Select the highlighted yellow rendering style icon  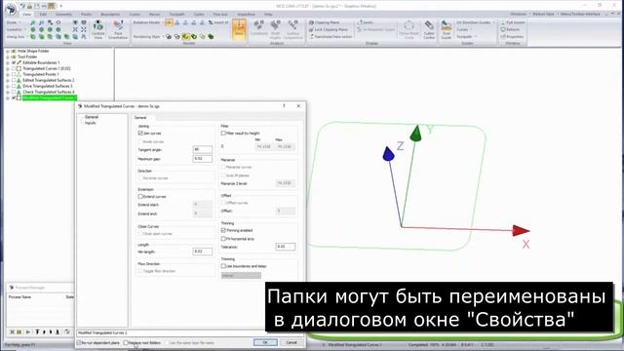point(185,37)
